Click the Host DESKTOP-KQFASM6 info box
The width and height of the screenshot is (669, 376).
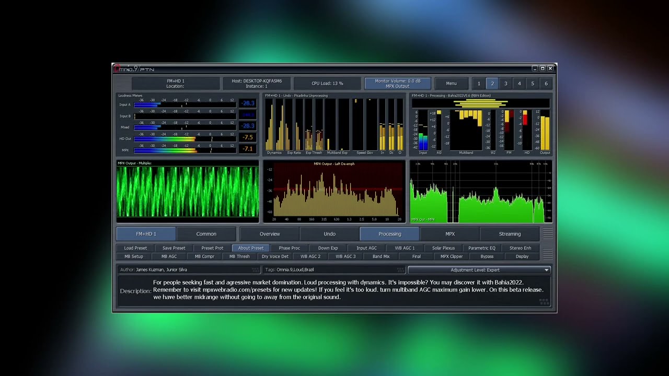[x=257, y=84]
